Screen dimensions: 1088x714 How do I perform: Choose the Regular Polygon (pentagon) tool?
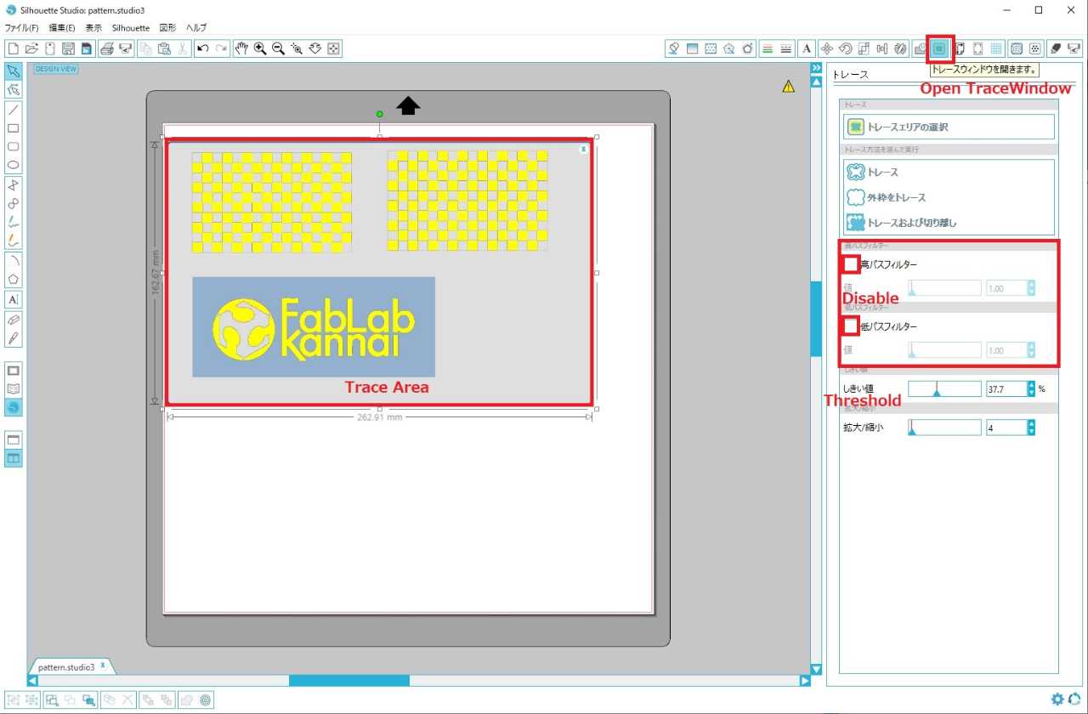pyautogui.click(x=14, y=279)
